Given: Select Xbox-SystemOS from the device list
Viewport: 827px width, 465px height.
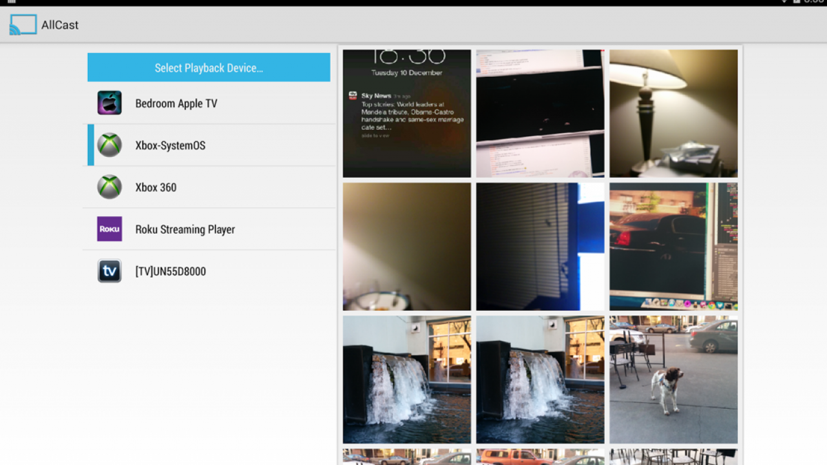Looking at the screenshot, I should click(171, 145).
